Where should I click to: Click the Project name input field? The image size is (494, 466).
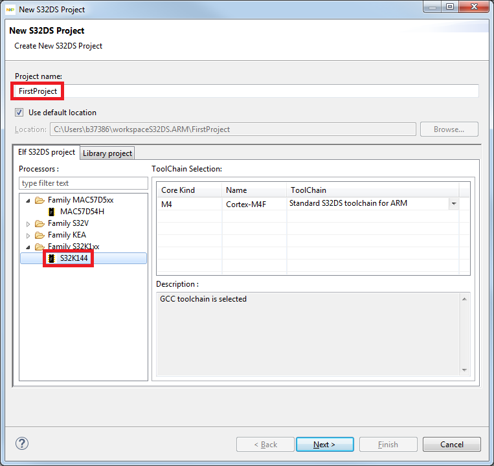[x=247, y=91]
